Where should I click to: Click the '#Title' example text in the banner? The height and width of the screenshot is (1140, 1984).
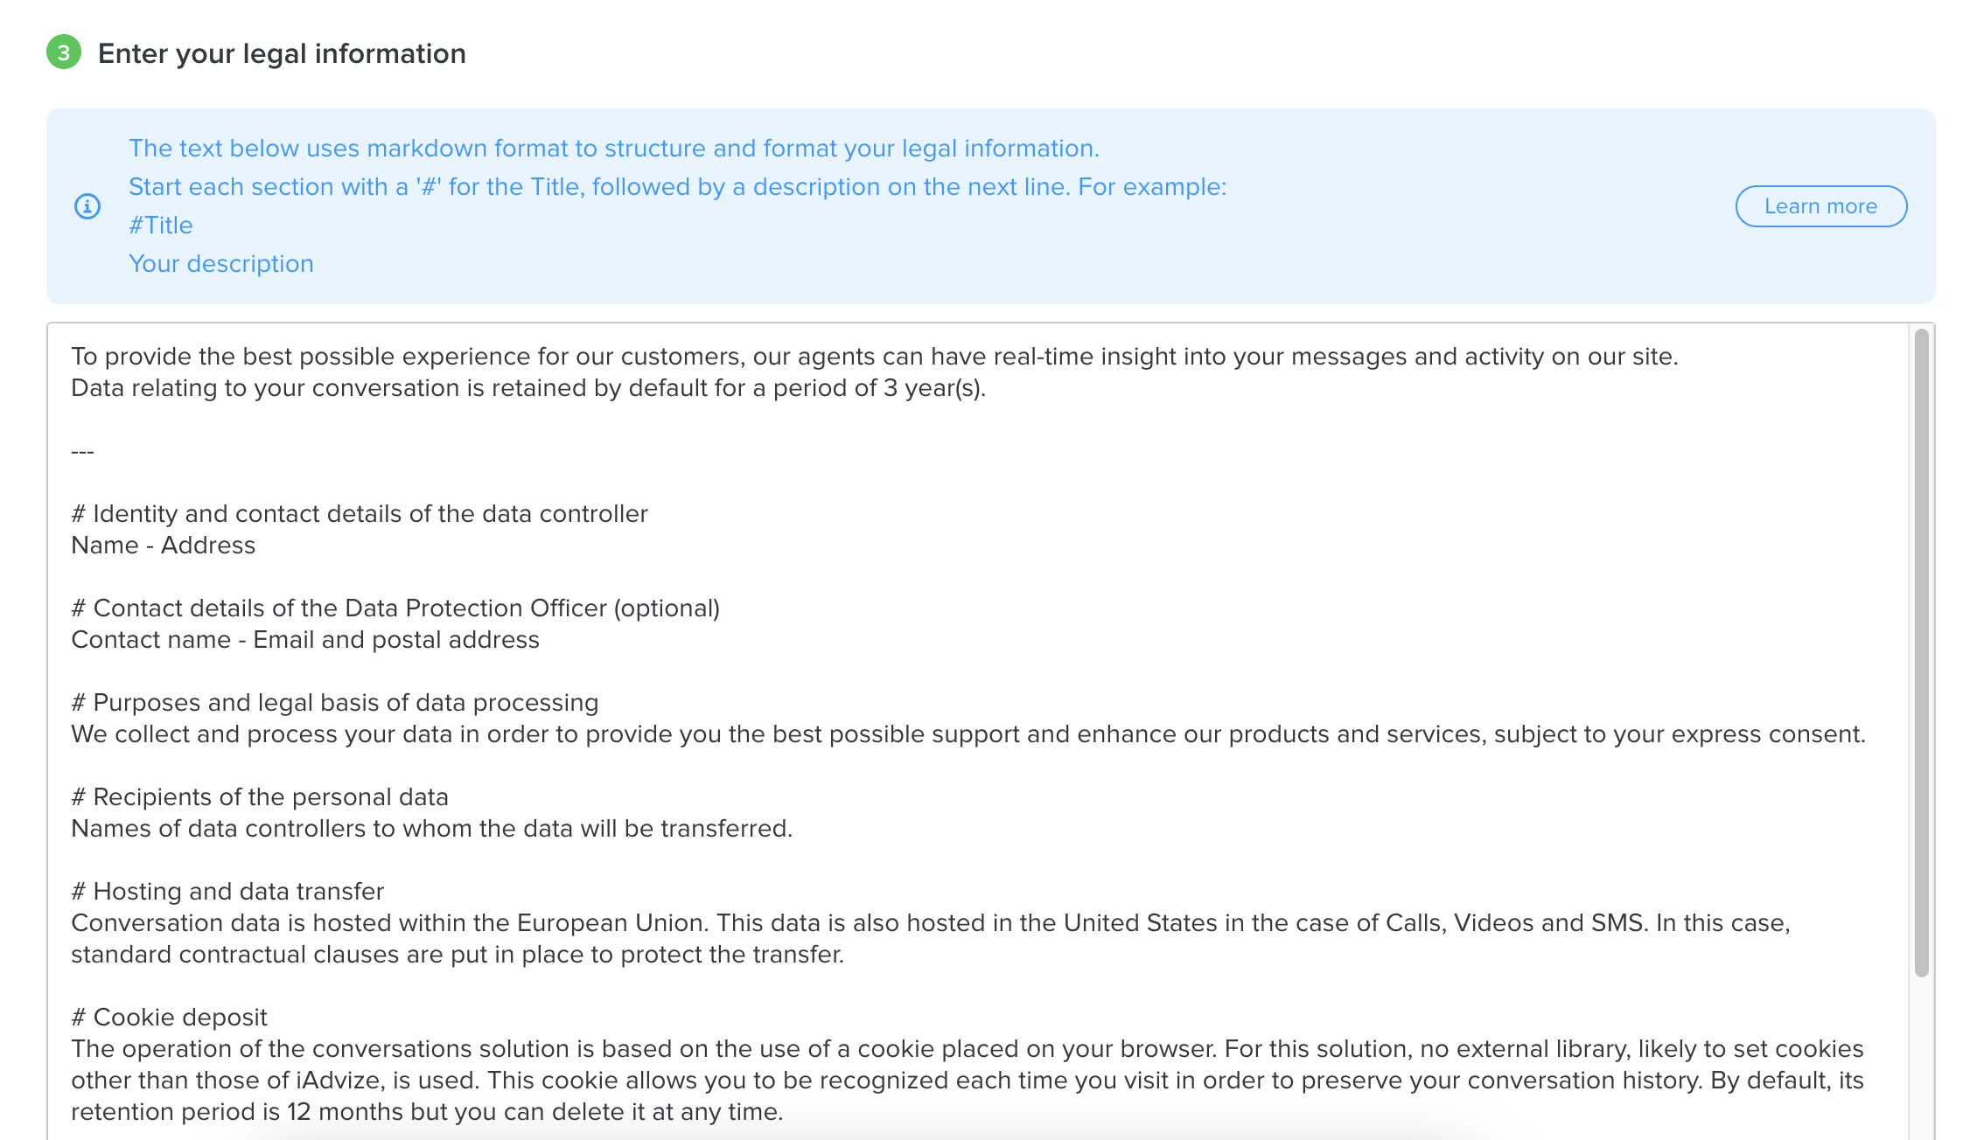click(161, 226)
